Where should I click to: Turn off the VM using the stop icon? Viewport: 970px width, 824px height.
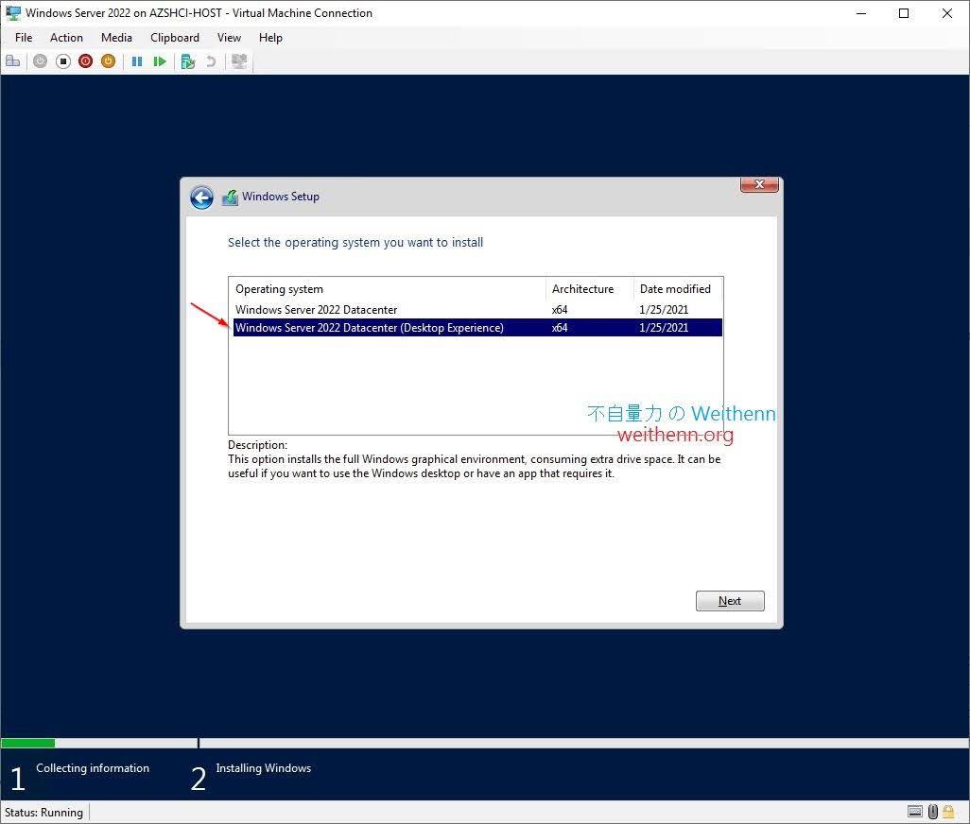click(x=63, y=61)
